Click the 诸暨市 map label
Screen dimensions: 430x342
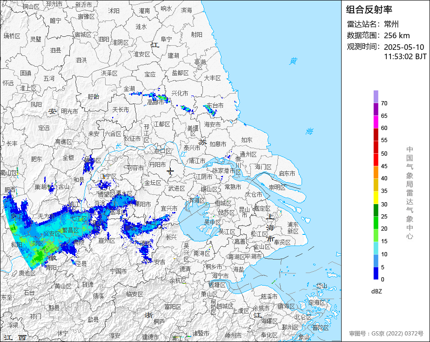[201, 333]
